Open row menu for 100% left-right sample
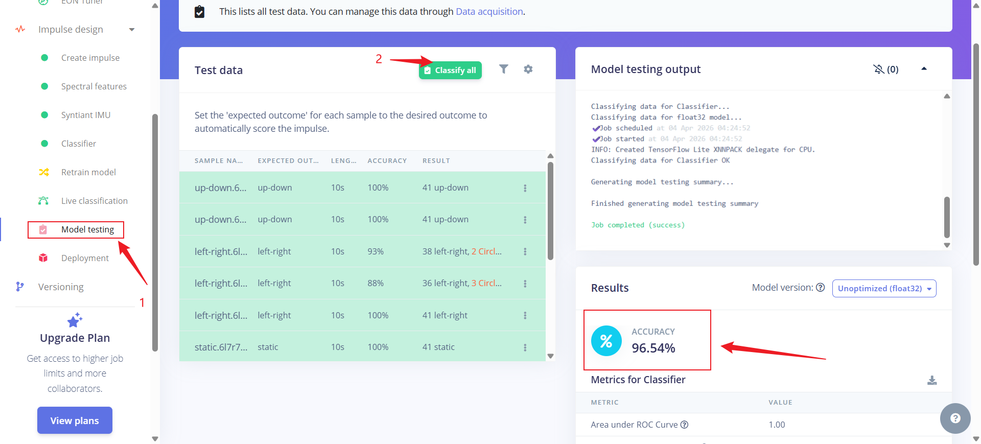 [525, 315]
